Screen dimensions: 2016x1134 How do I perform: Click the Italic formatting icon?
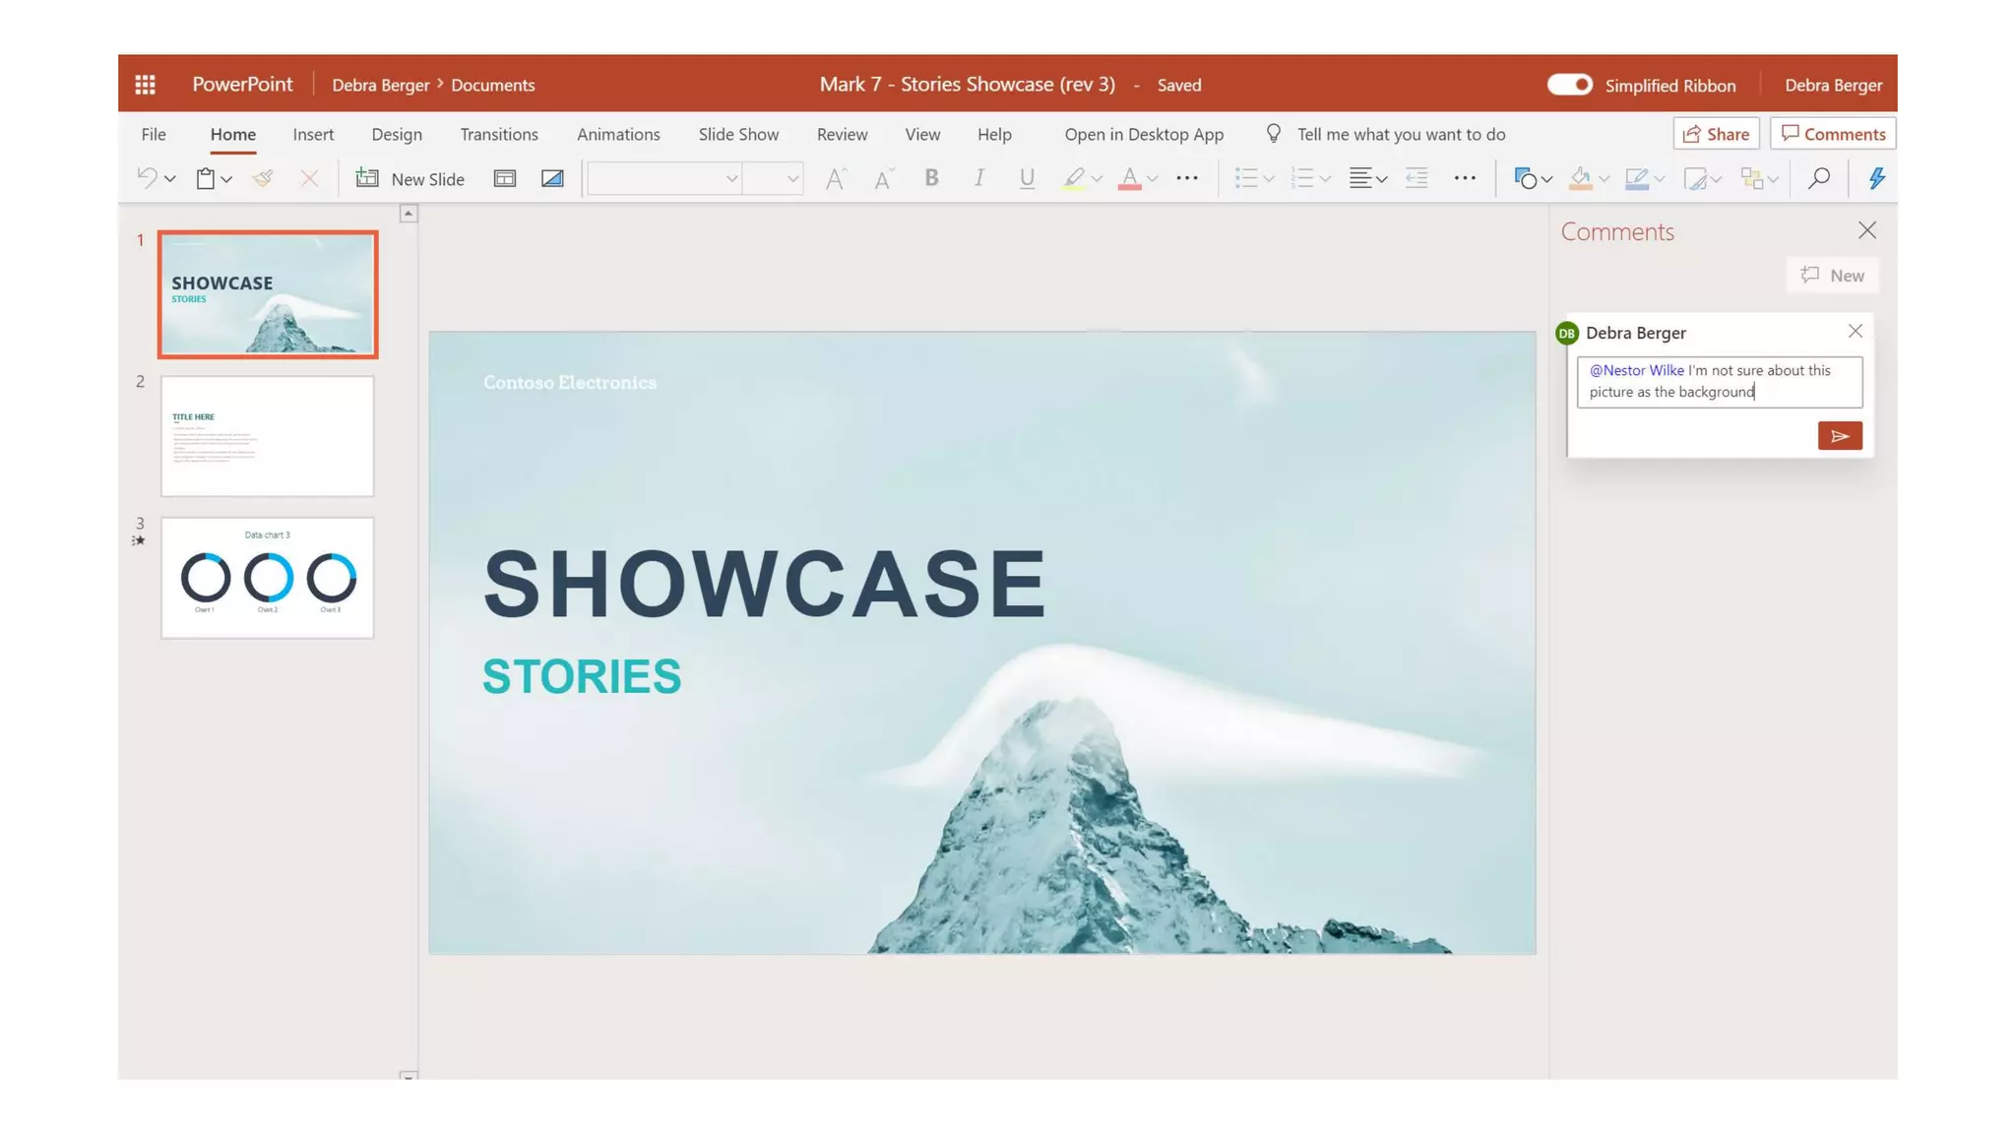(978, 178)
